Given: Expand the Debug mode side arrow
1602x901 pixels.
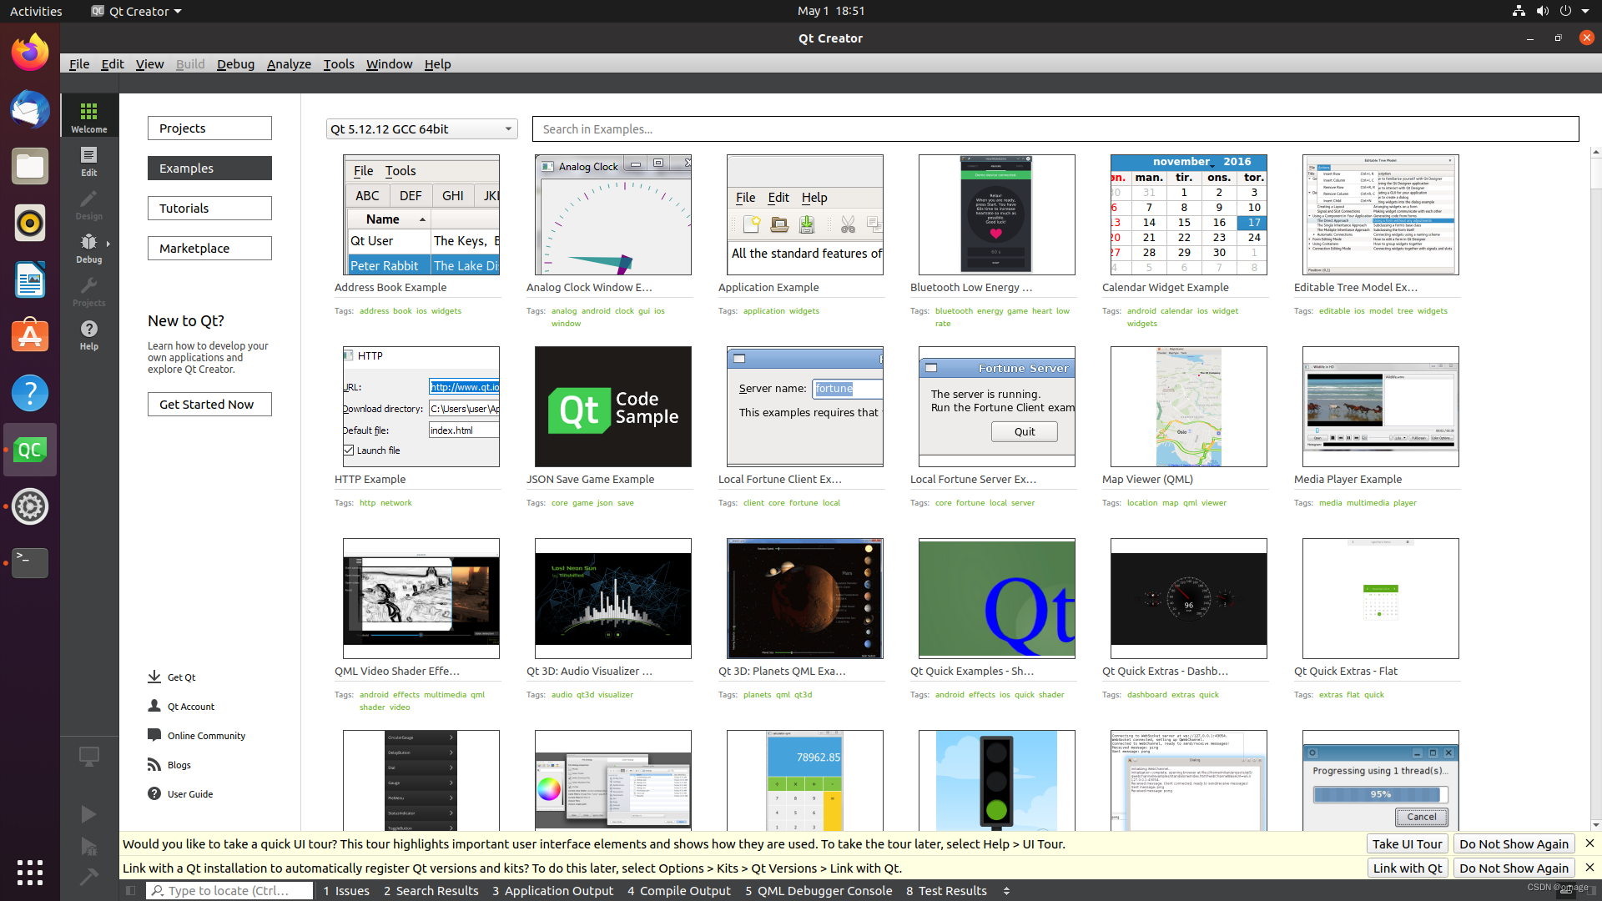Looking at the screenshot, I should tap(108, 244).
